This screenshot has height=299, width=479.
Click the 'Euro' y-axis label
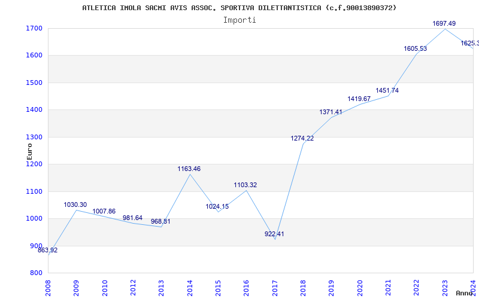pyautogui.click(x=29, y=151)
